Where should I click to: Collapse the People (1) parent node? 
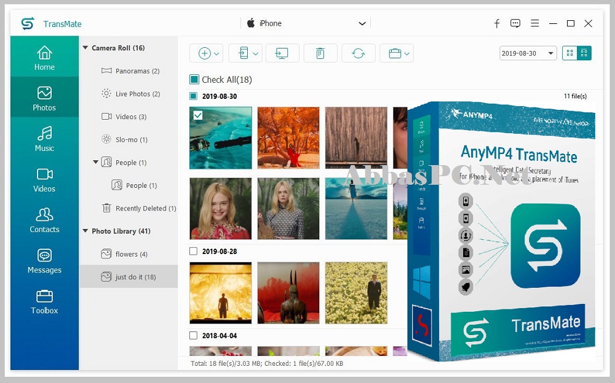point(95,162)
